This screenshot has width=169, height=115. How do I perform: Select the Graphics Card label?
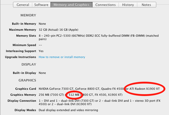point(26,89)
